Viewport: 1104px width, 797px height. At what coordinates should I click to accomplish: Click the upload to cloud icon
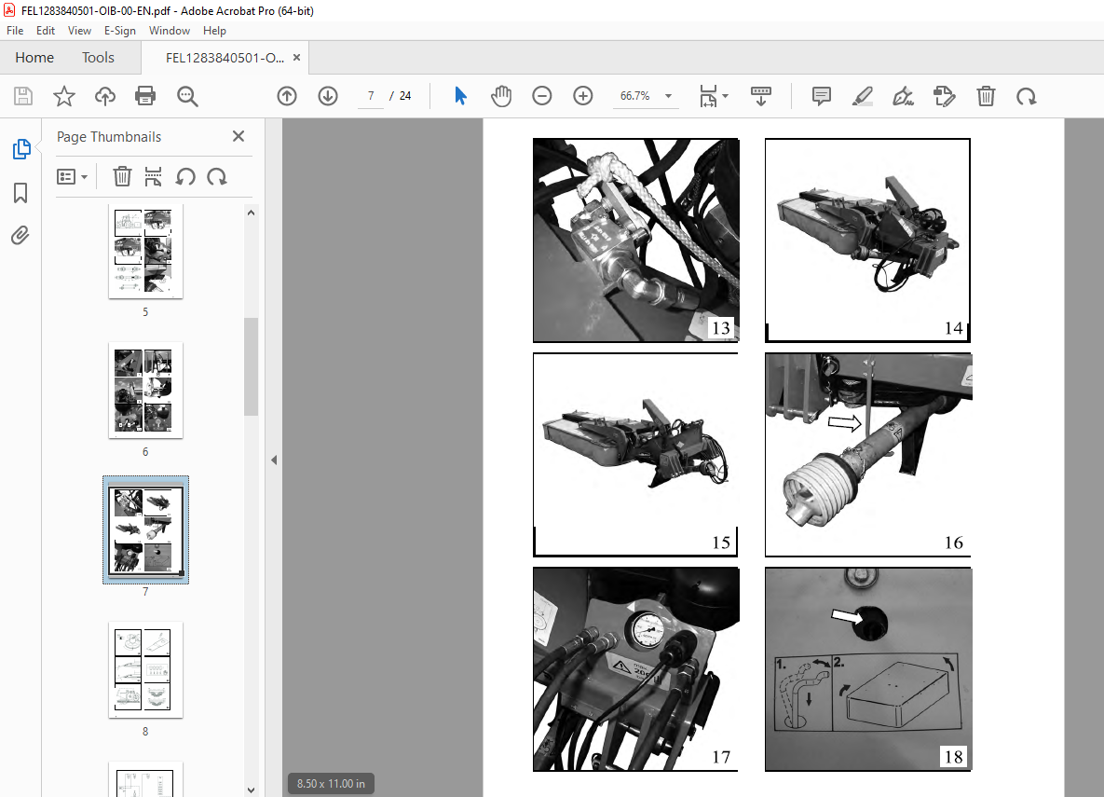[105, 96]
